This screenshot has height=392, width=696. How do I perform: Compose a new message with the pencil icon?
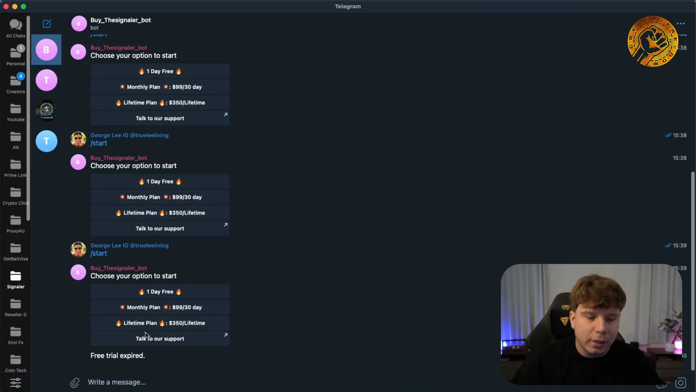[x=47, y=24]
